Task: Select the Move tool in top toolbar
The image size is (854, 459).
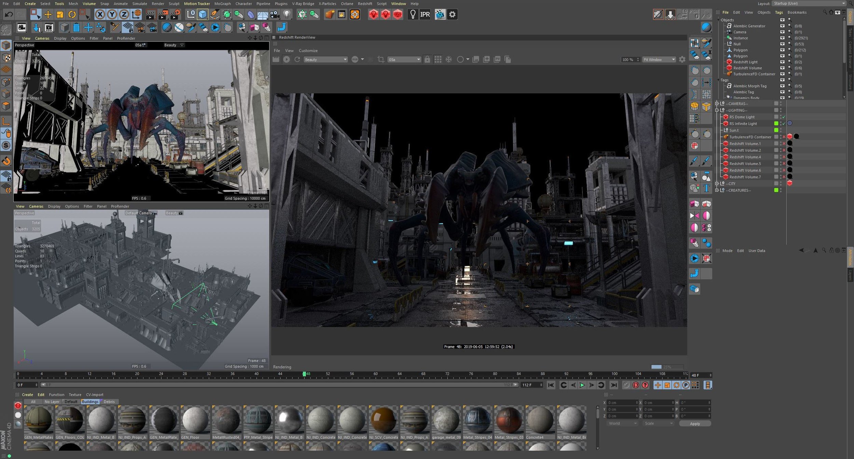Action: pos(48,14)
